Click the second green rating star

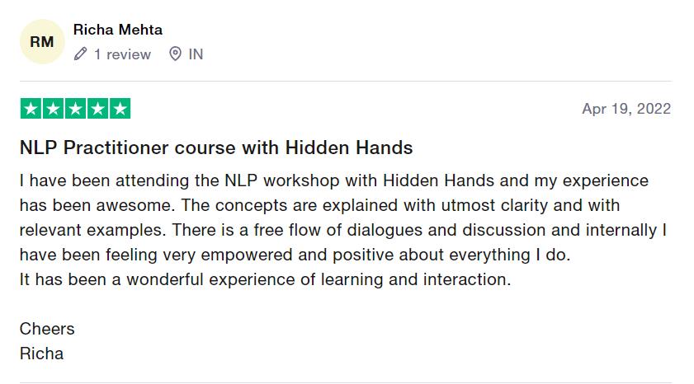point(53,109)
